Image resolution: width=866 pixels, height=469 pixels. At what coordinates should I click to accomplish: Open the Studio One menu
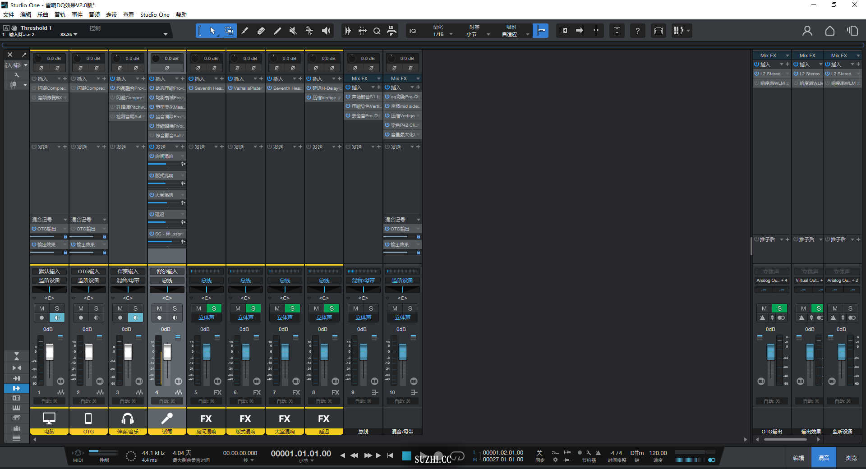[155, 14]
